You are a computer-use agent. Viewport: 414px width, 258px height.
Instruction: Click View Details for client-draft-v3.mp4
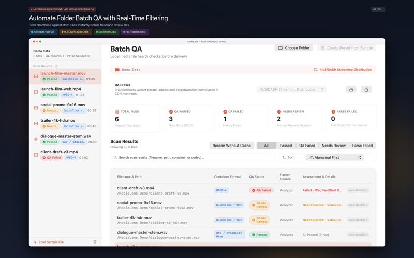pyautogui.click(x=358, y=190)
